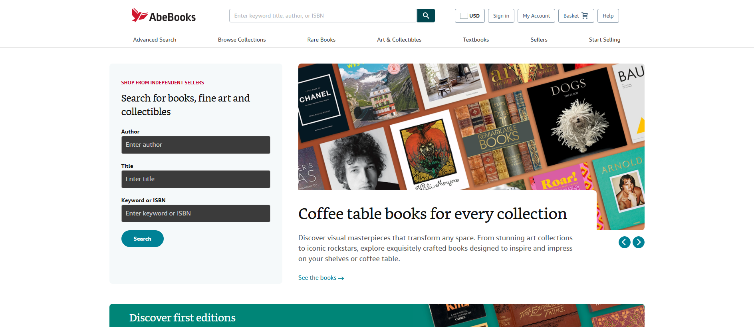Viewport: 754px width, 327px height.
Task: Follow the See the books link
Action: pyautogui.click(x=321, y=278)
